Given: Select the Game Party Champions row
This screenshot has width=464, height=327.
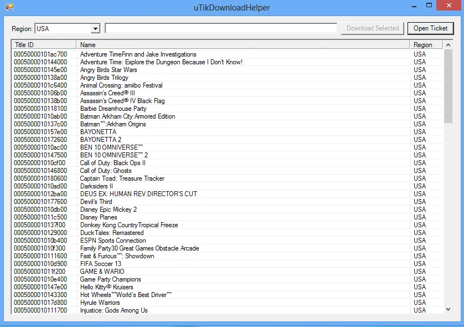Looking at the screenshot, I should pyautogui.click(x=227, y=279).
